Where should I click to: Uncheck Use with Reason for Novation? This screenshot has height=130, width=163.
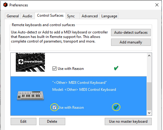[x=54, y=69]
